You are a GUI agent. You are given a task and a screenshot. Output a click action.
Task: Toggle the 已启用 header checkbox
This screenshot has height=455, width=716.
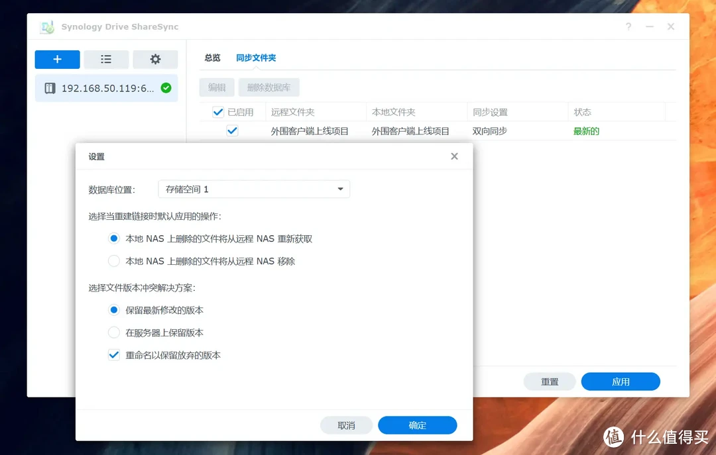218,111
